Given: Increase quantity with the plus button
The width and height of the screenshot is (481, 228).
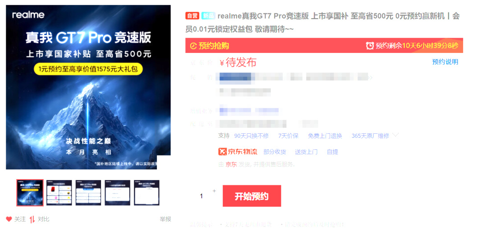Looking at the screenshot, I should click(214, 191).
